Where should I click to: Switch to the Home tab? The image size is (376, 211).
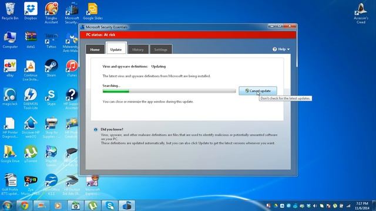point(95,49)
